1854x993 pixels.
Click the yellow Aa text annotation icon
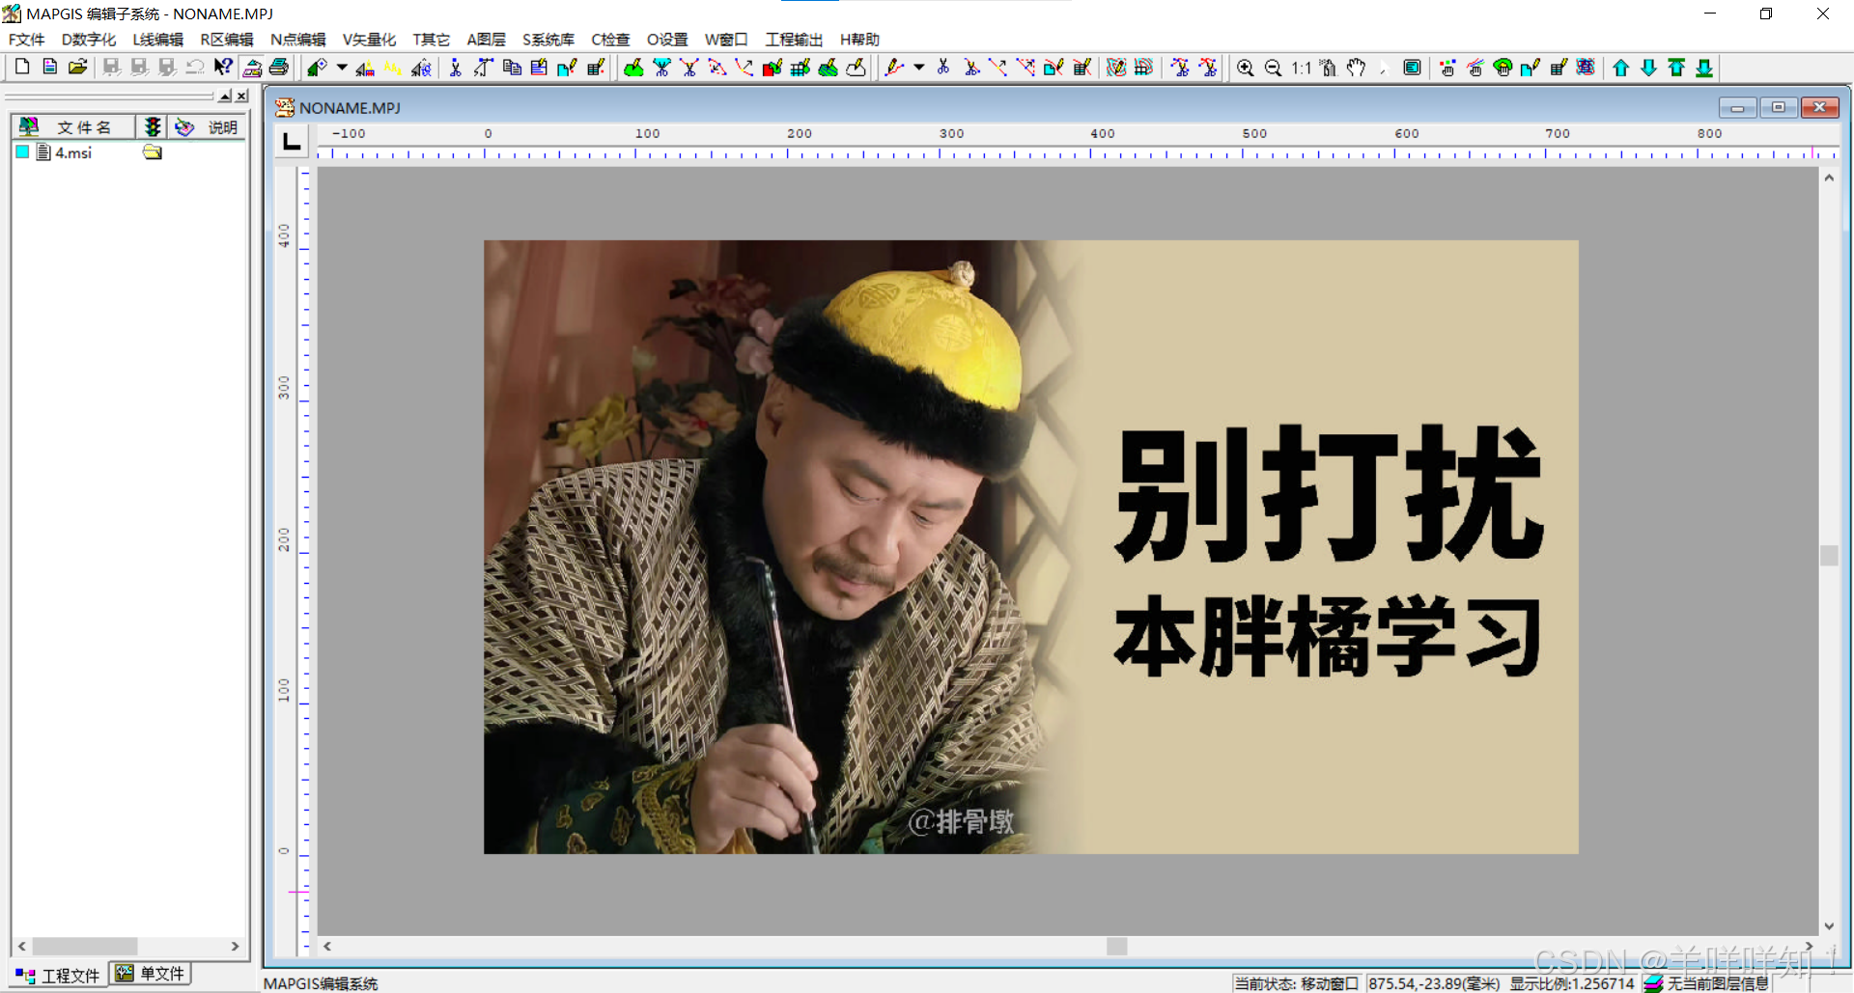click(392, 67)
